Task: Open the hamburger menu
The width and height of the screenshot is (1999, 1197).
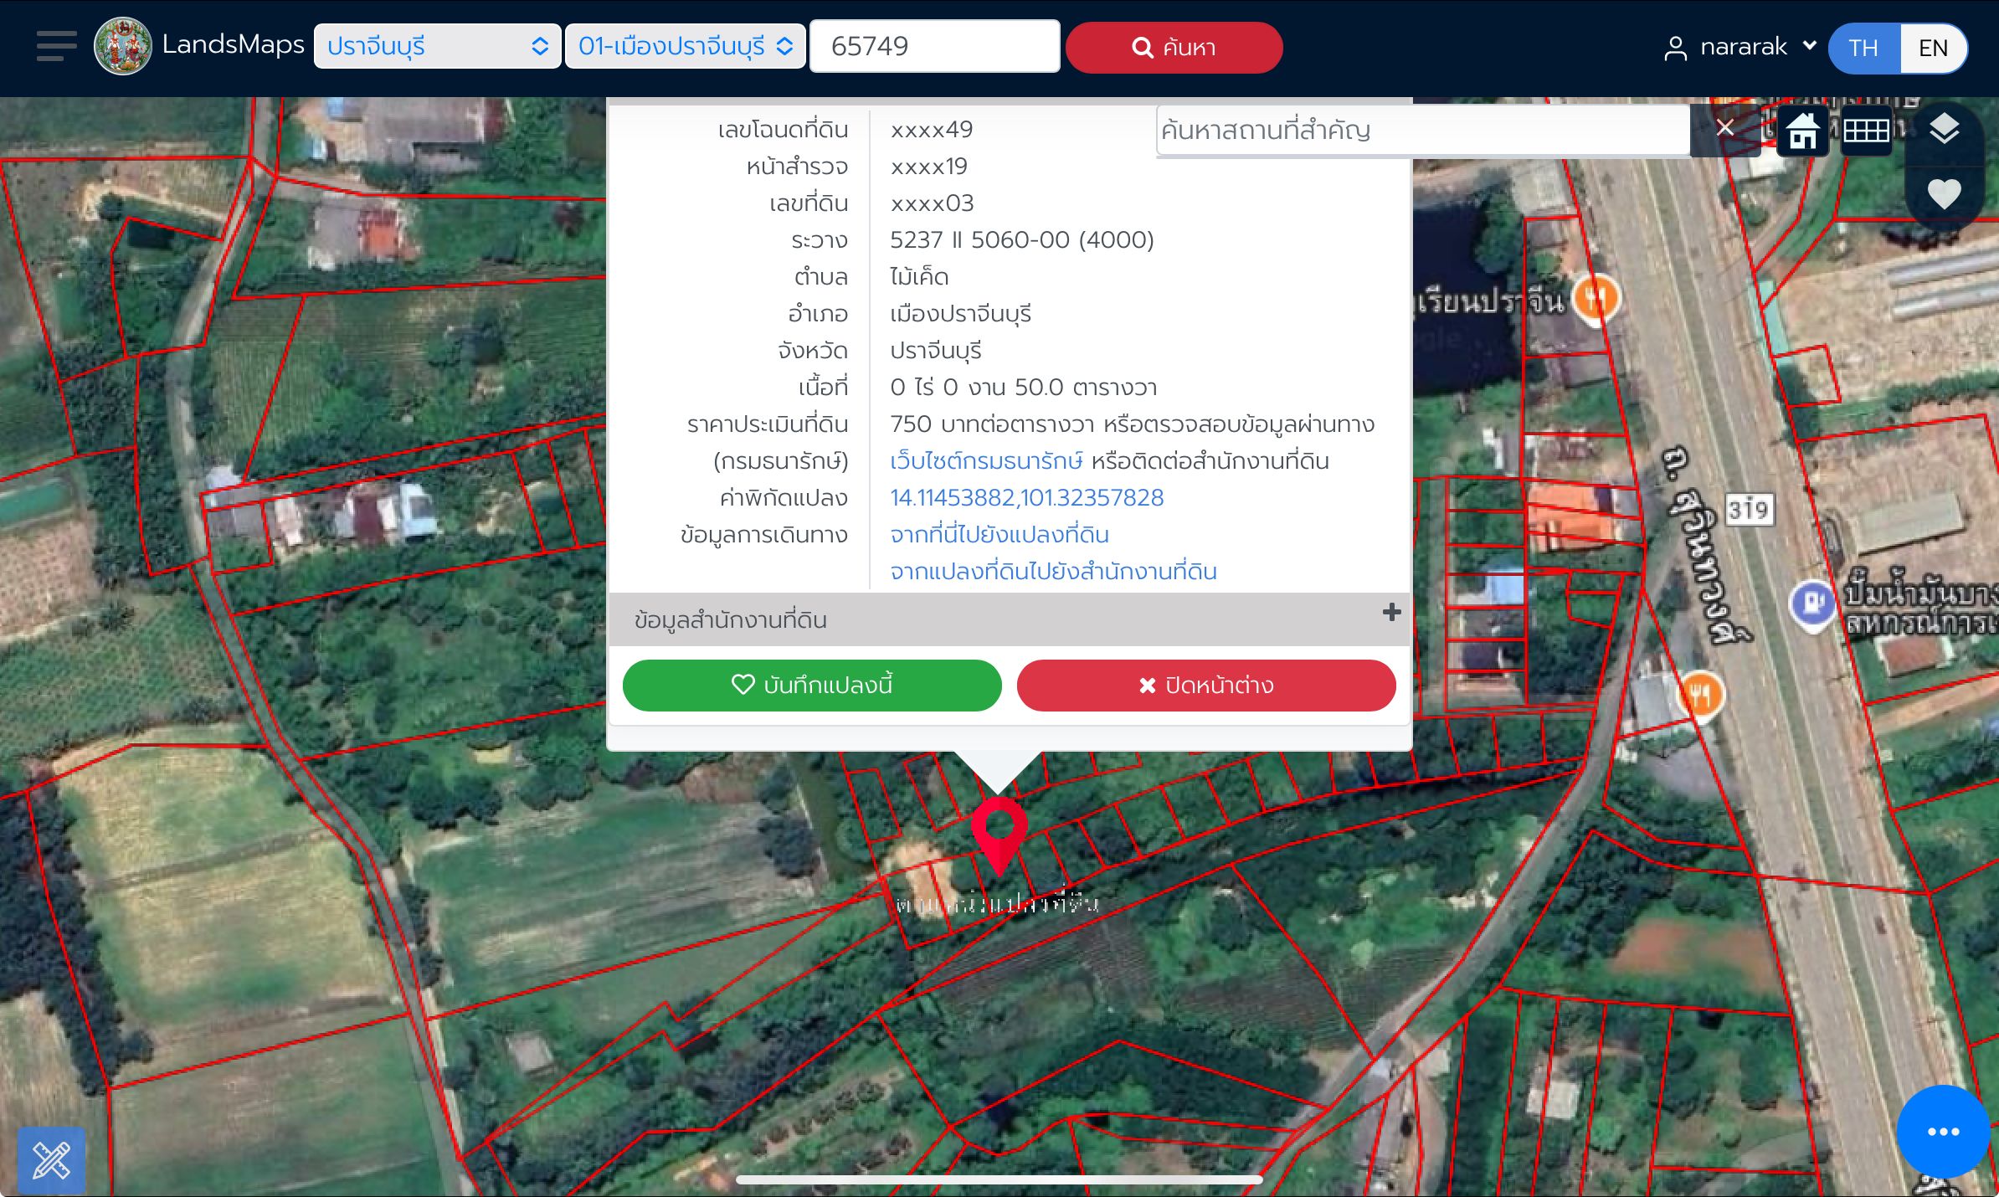Action: click(56, 46)
